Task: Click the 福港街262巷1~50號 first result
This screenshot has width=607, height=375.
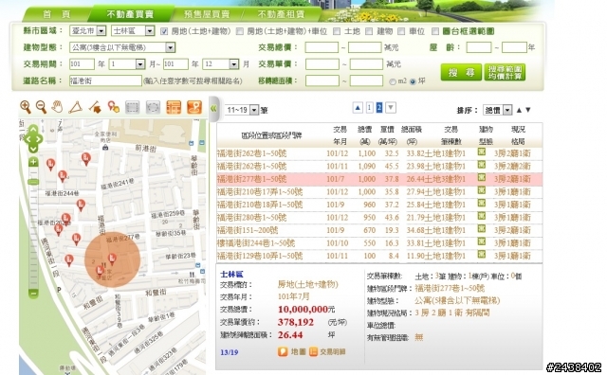Action: point(251,153)
